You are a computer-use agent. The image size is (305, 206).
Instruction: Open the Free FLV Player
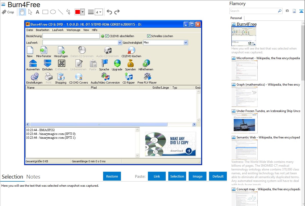147,78
